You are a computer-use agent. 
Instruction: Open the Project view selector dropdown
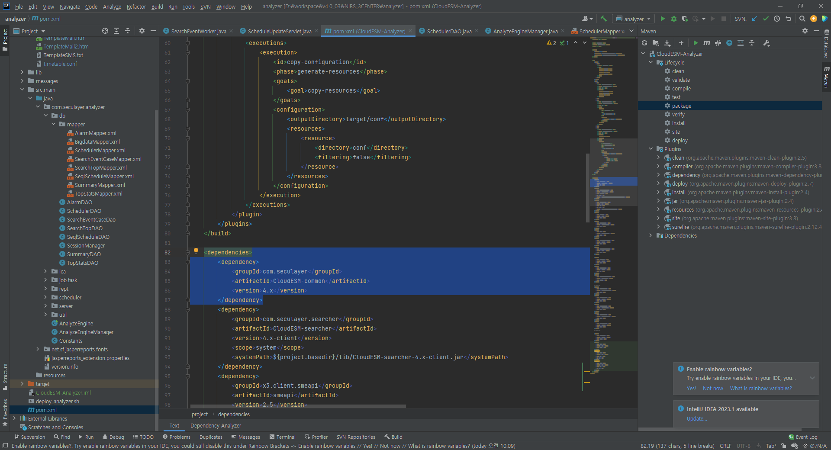(29, 31)
